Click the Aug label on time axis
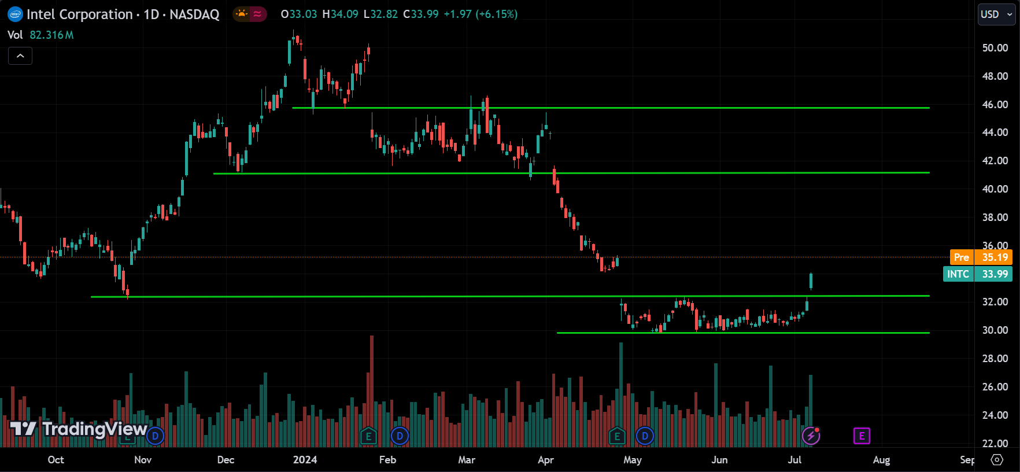The width and height of the screenshot is (1020, 472). click(881, 460)
